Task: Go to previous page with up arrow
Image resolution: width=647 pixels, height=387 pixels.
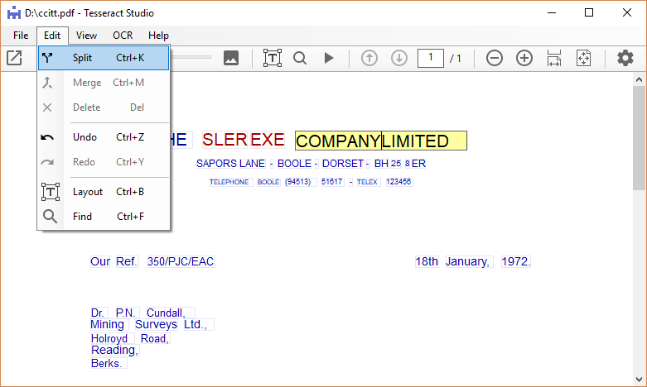Action: [369, 58]
